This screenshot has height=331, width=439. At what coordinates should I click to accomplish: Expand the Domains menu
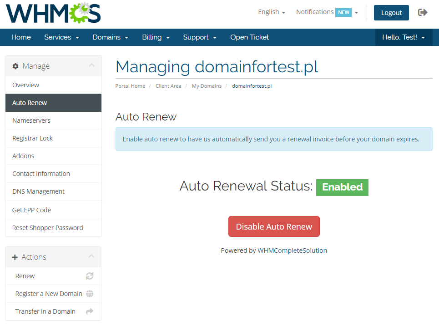(x=111, y=37)
